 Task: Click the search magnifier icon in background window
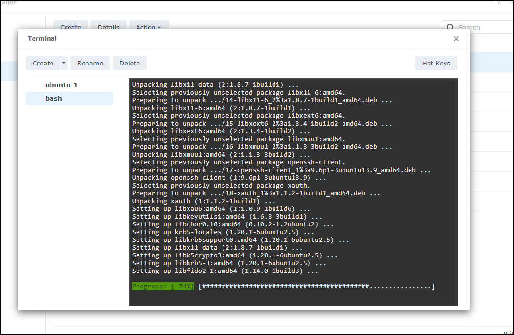450,27
